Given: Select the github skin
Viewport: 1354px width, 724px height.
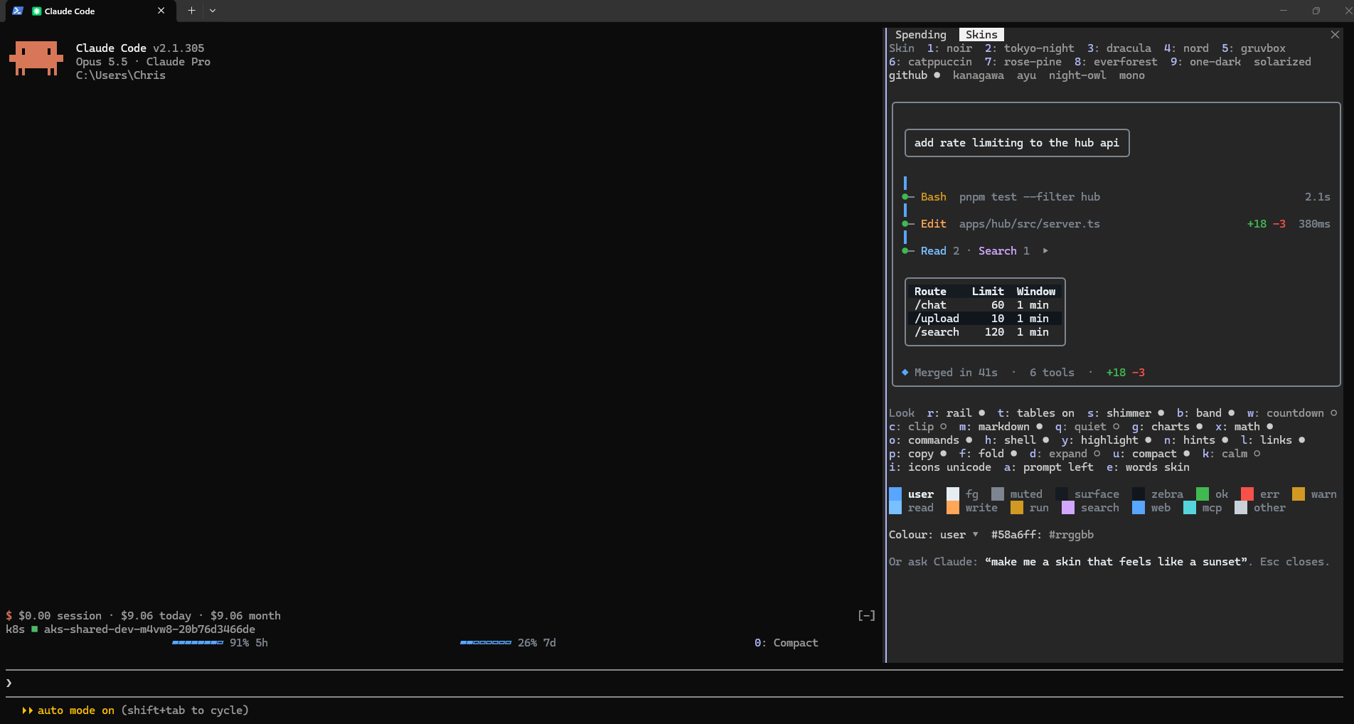Looking at the screenshot, I should coord(915,75).
